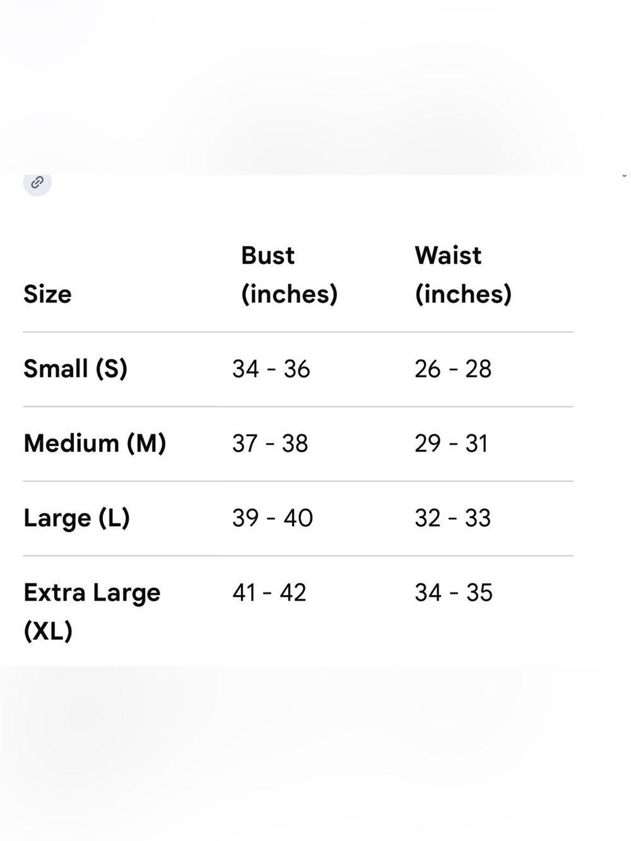Click the chain link icon above the table
Screen dimensions: 631x841
tap(37, 183)
